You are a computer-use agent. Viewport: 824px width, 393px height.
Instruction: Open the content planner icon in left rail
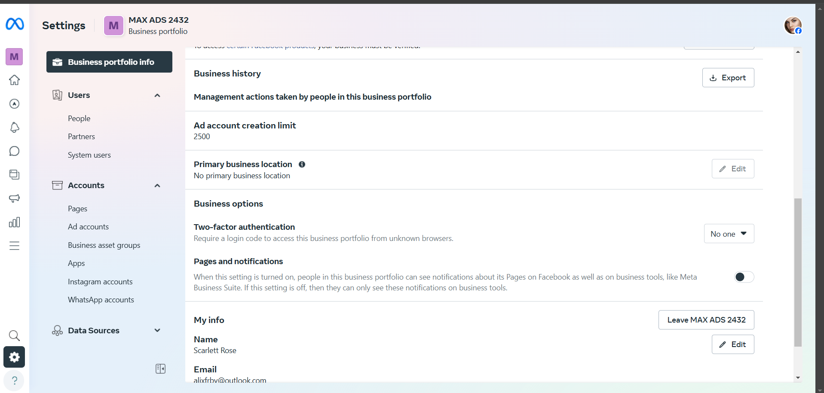coord(14,175)
